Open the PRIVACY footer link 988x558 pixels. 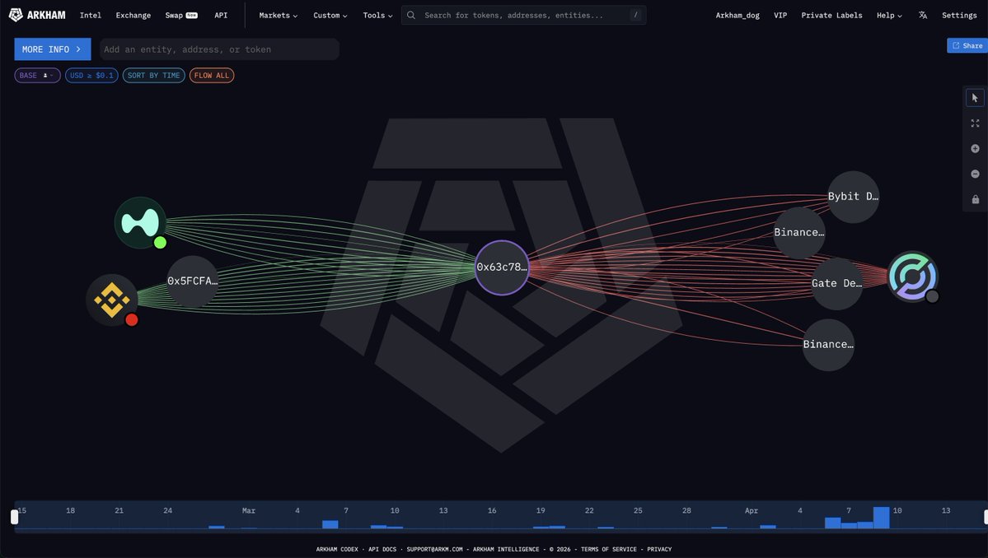pyautogui.click(x=659, y=549)
